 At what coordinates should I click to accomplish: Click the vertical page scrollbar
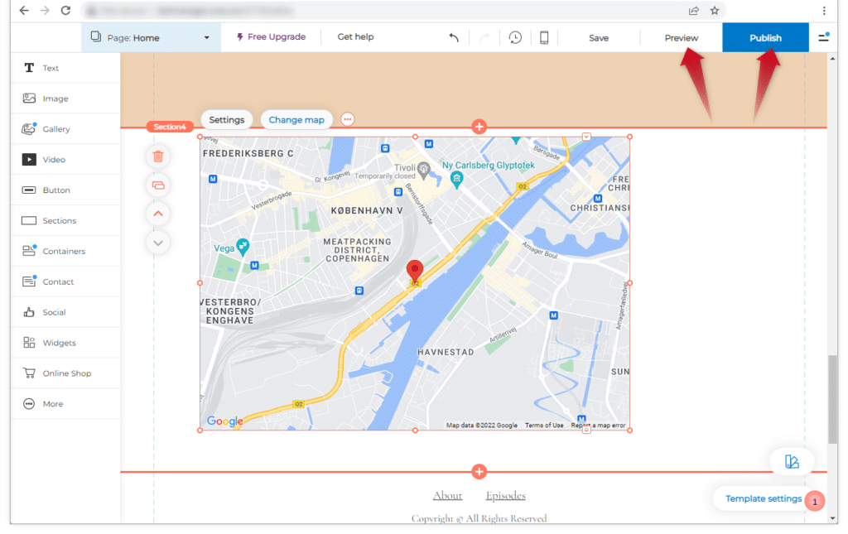pyautogui.click(x=832, y=399)
